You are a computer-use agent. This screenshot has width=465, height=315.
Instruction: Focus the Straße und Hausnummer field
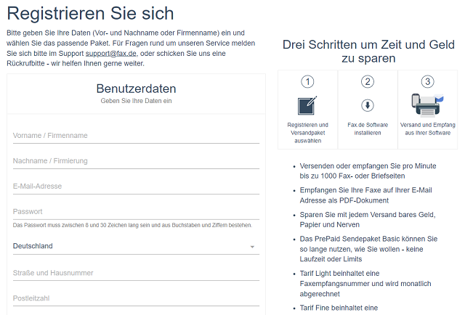pyautogui.click(x=136, y=273)
